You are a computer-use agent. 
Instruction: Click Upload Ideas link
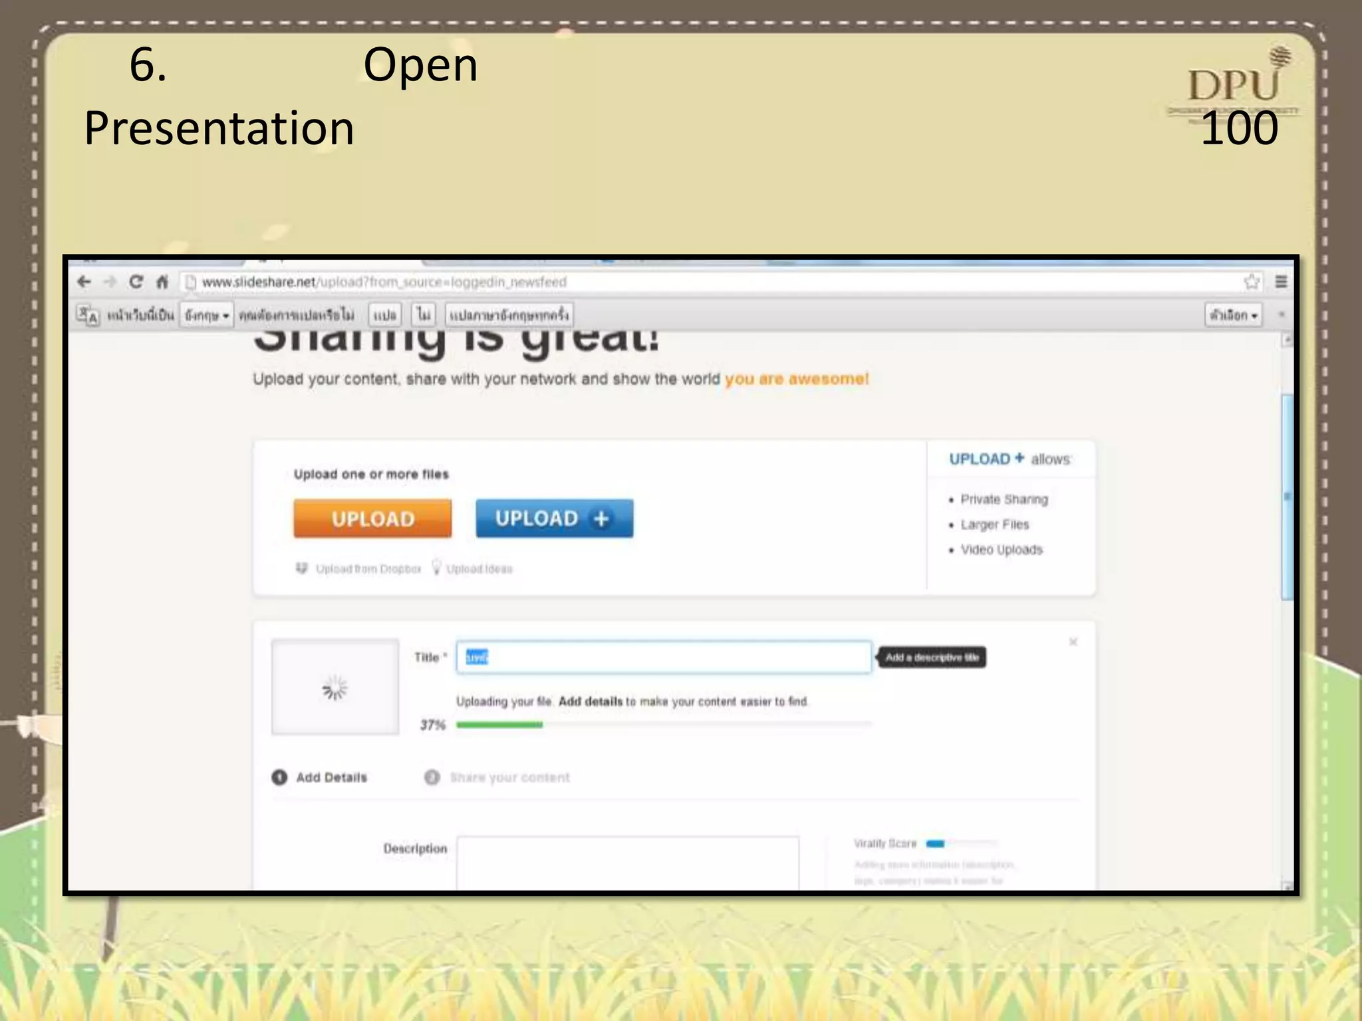click(479, 569)
